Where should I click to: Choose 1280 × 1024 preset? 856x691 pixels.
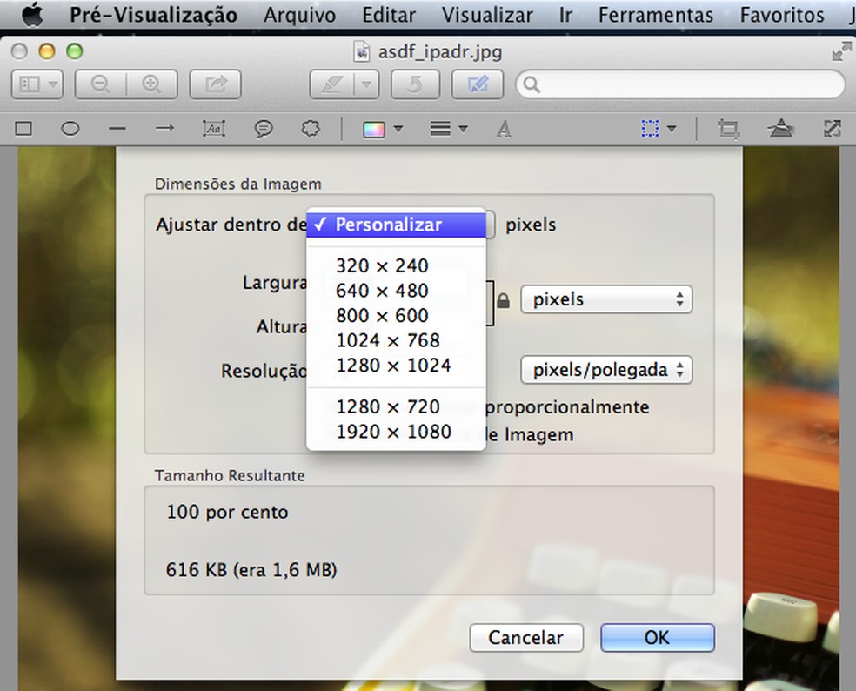point(397,366)
